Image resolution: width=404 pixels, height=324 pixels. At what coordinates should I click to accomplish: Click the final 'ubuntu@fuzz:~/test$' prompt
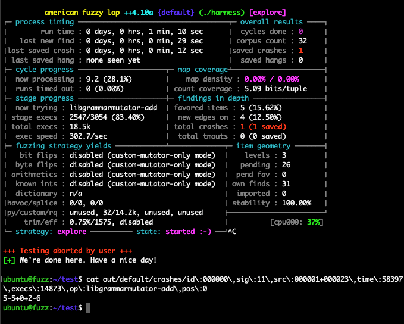pyautogui.click(x=42, y=309)
